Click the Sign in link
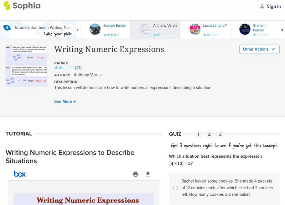This screenshot has height=205, width=285. click(274, 6)
